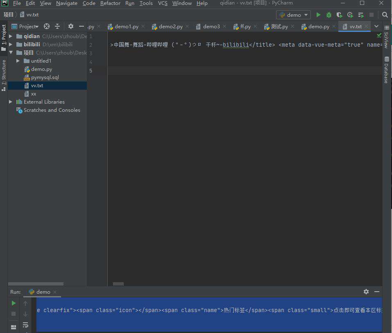Open the File menu
This screenshot has height=333, width=392.
point(17,3)
